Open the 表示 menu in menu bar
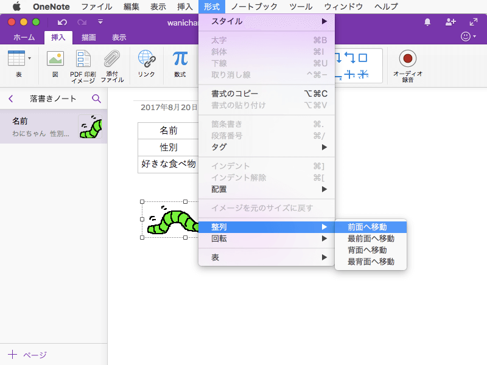Image resolution: width=487 pixels, height=365 pixels. coord(158,7)
